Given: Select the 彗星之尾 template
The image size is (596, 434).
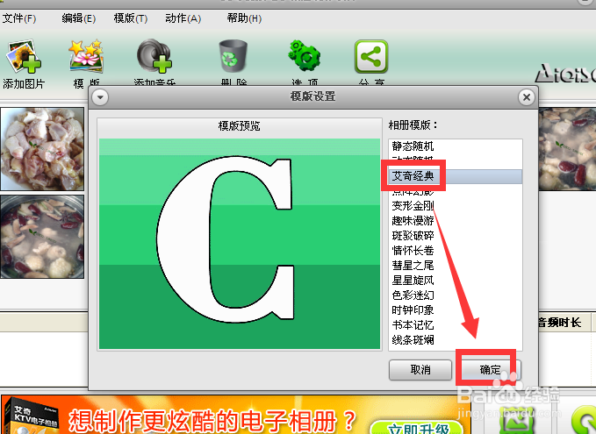Looking at the screenshot, I should click(456, 266).
